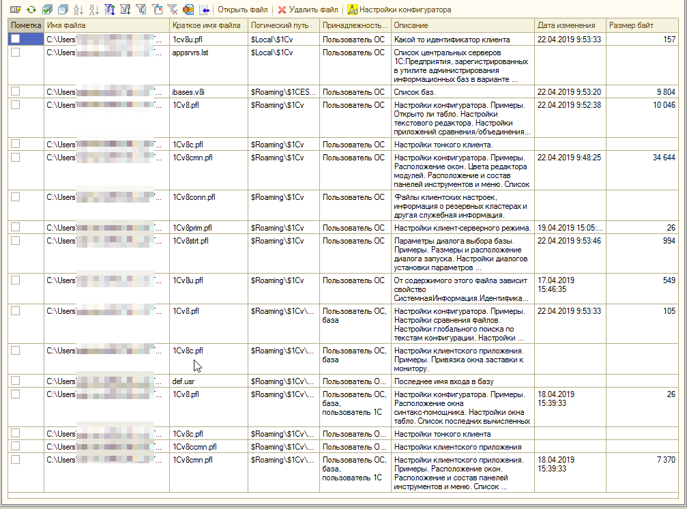Mark the ibases.v8i row checkbox
Image resolution: width=687 pixels, height=509 pixels.
point(15,91)
